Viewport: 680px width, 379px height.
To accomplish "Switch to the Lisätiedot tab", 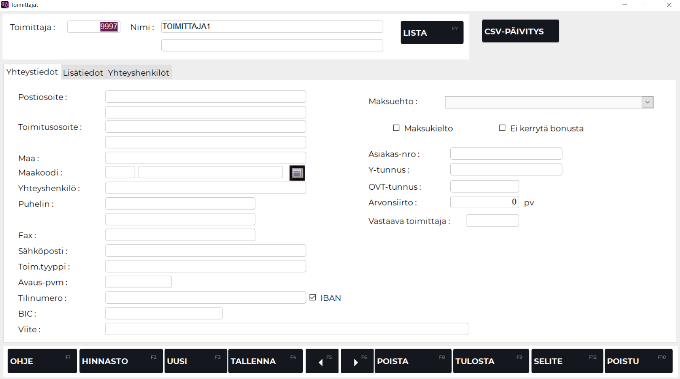I will (x=83, y=73).
